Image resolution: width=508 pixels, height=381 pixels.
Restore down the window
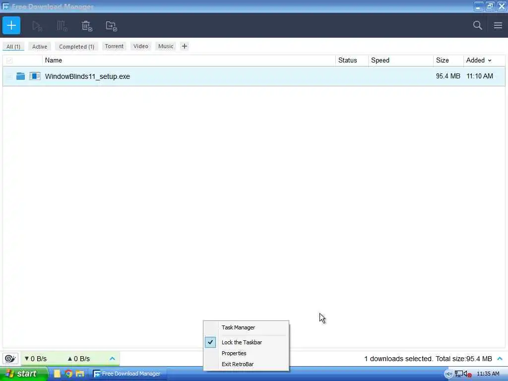(x=490, y=6)
